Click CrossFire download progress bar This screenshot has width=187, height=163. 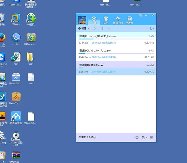point(116,39)
